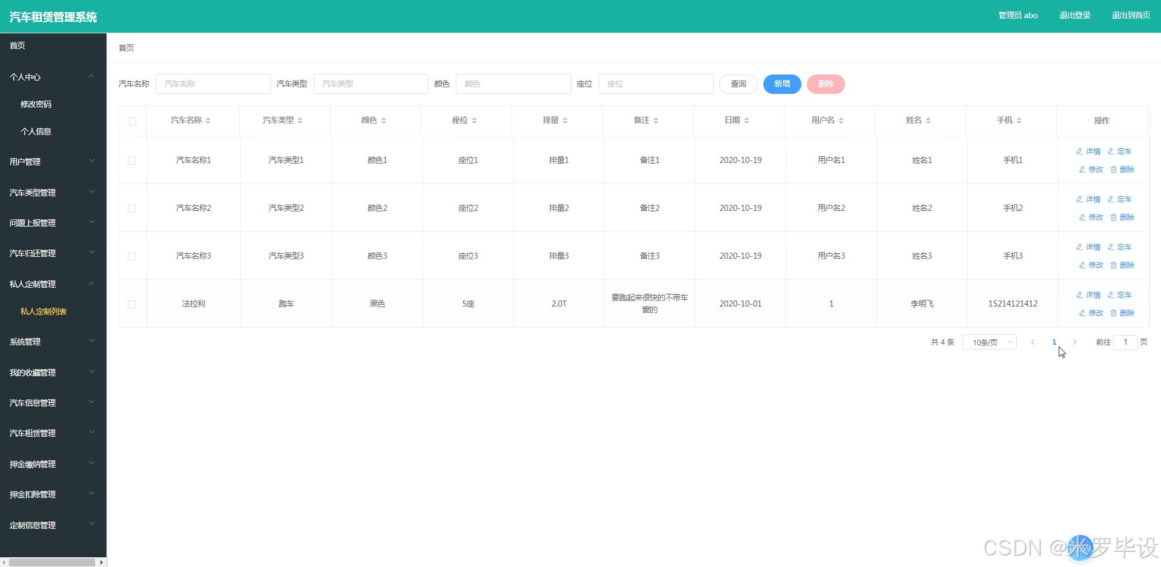Check the row 汽车名称1 checkbox
The width and height of the screenshot is (1161, 567).
tap(131, 161)
